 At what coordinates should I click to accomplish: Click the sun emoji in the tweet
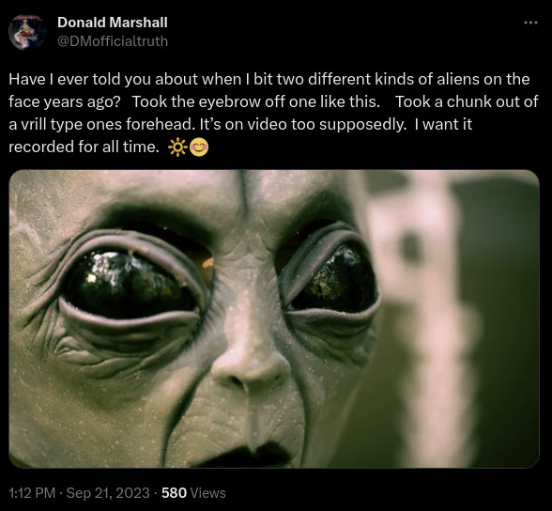click(x=177, y=147)
